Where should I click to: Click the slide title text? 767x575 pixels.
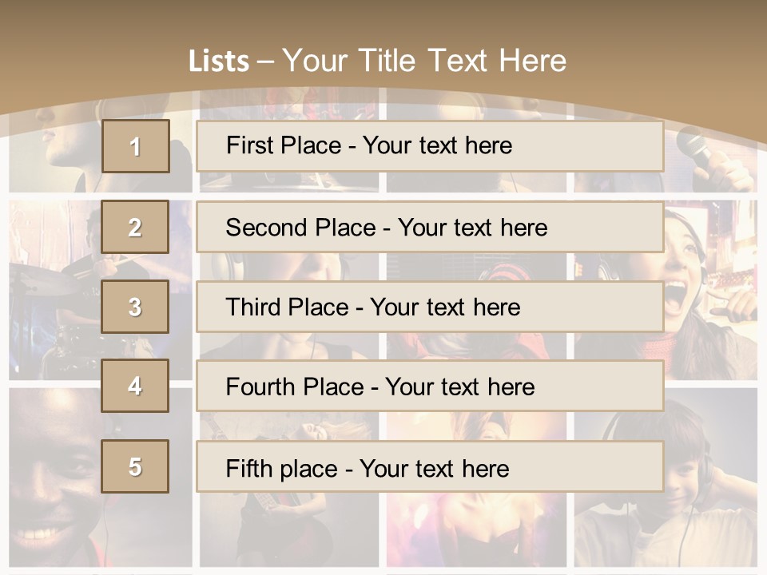377,61
